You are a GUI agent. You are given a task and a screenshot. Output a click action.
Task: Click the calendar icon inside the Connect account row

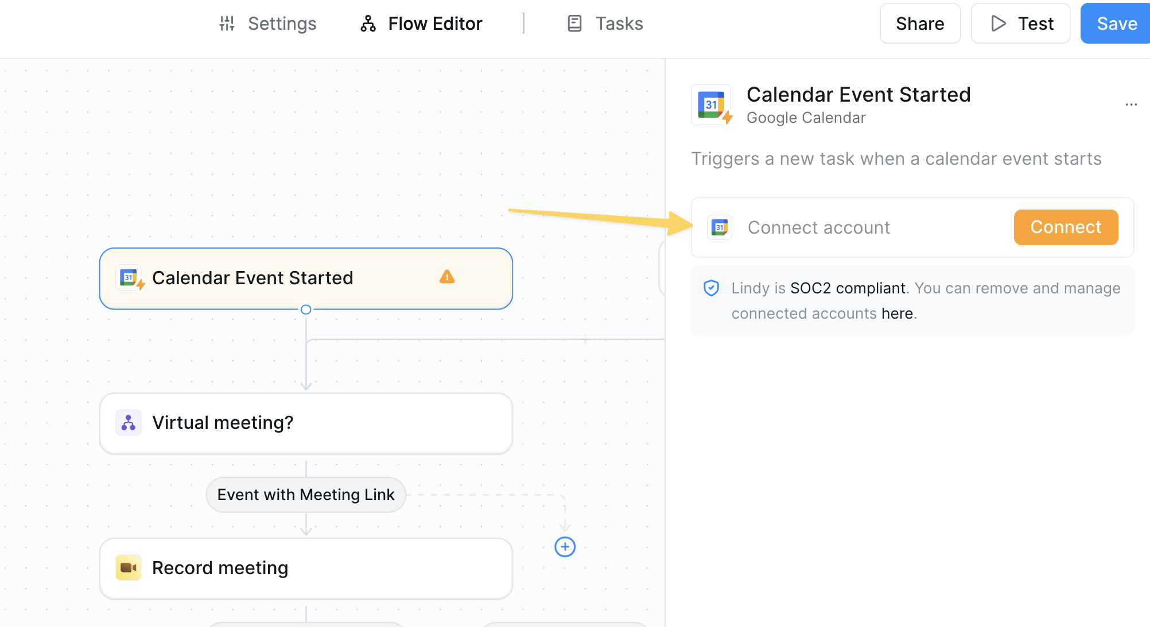point(720,227)
